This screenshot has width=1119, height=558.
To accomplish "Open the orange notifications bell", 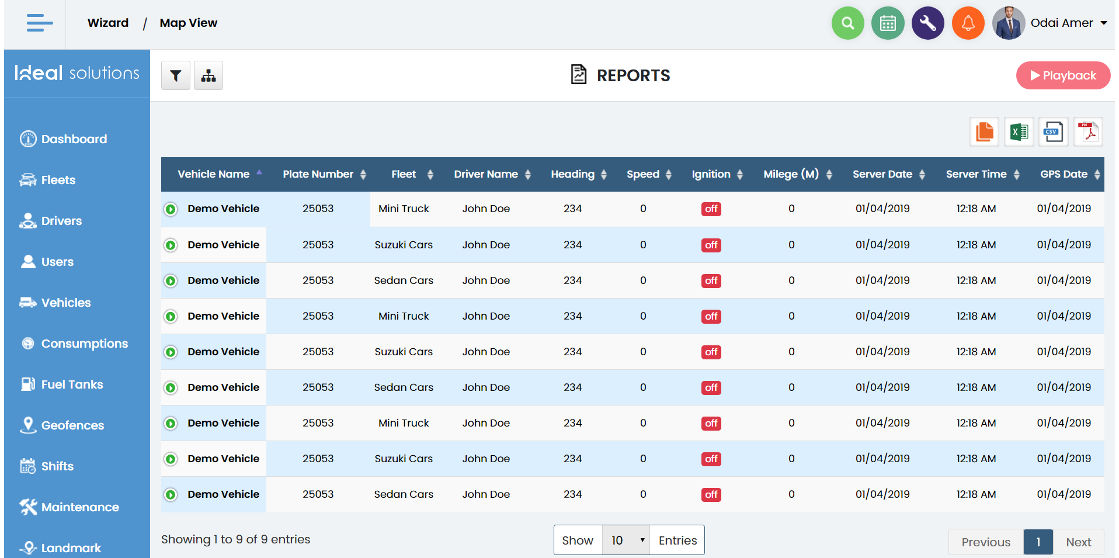I will (968, 23).
